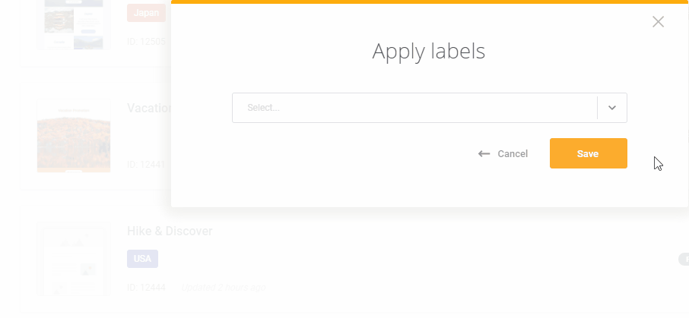The image size is (689, 318).
Task: Save the applied labels
Action: pyautogui.click(x=588, y=153)
